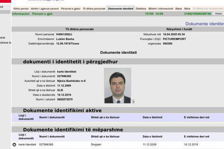
Task: Click the ID photo thumbnail
Action: [x=117, y=86]
